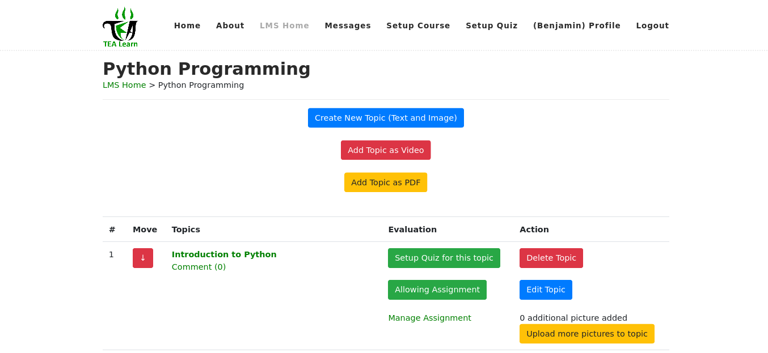Open the Manage Assignment link
768x353 pixels.
(429, 318)
